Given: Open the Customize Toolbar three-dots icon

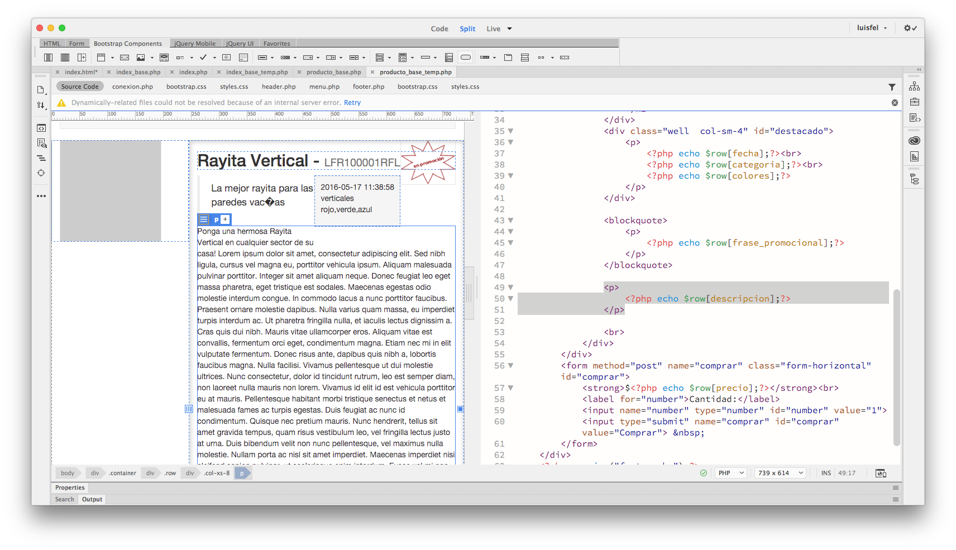Looking at the screenshot, I should 41,196.
